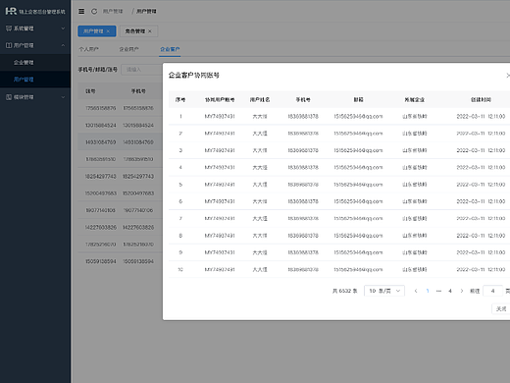Click the user name in dialog row 2
Screen dimensions: 510x383
click(x=260, y=134)
